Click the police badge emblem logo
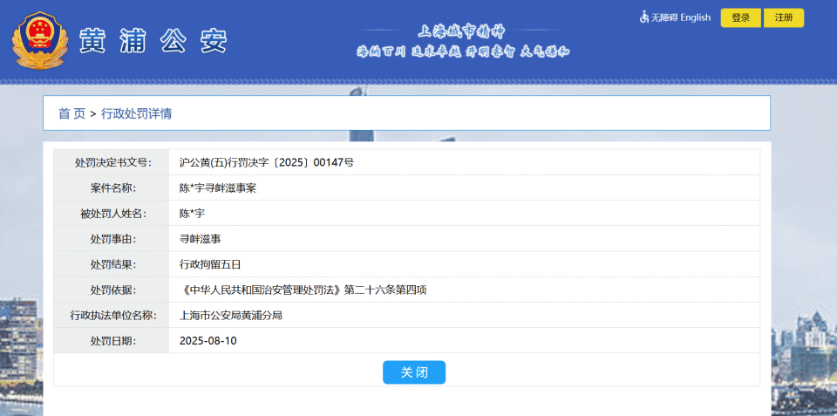The image size is (837, 416). coord(38,40)
